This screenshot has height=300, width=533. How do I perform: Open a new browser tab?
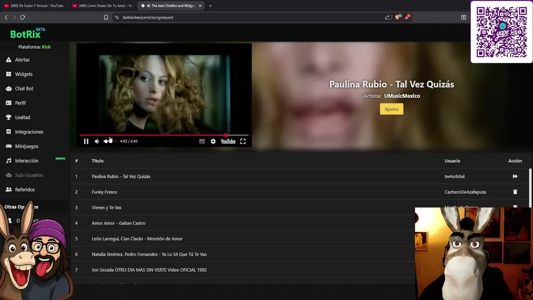tap(210, 6)
